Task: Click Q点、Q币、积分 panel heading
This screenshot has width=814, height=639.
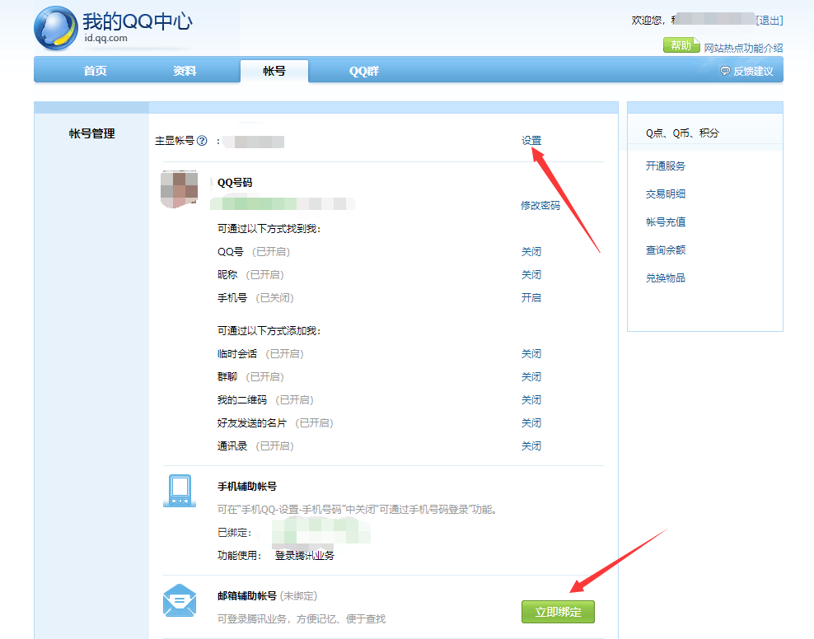Action: pos(682,133)
